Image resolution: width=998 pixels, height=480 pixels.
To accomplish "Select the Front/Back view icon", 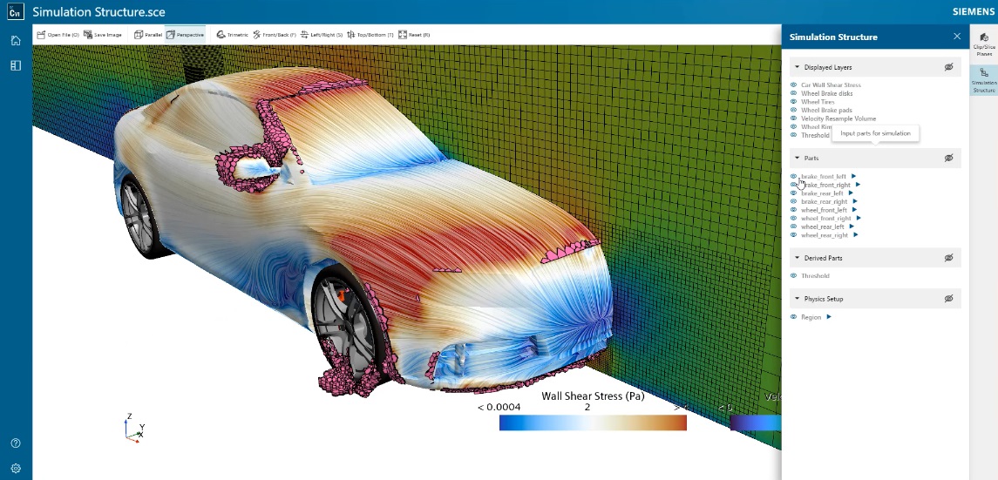I will click(x=257, y=35).
